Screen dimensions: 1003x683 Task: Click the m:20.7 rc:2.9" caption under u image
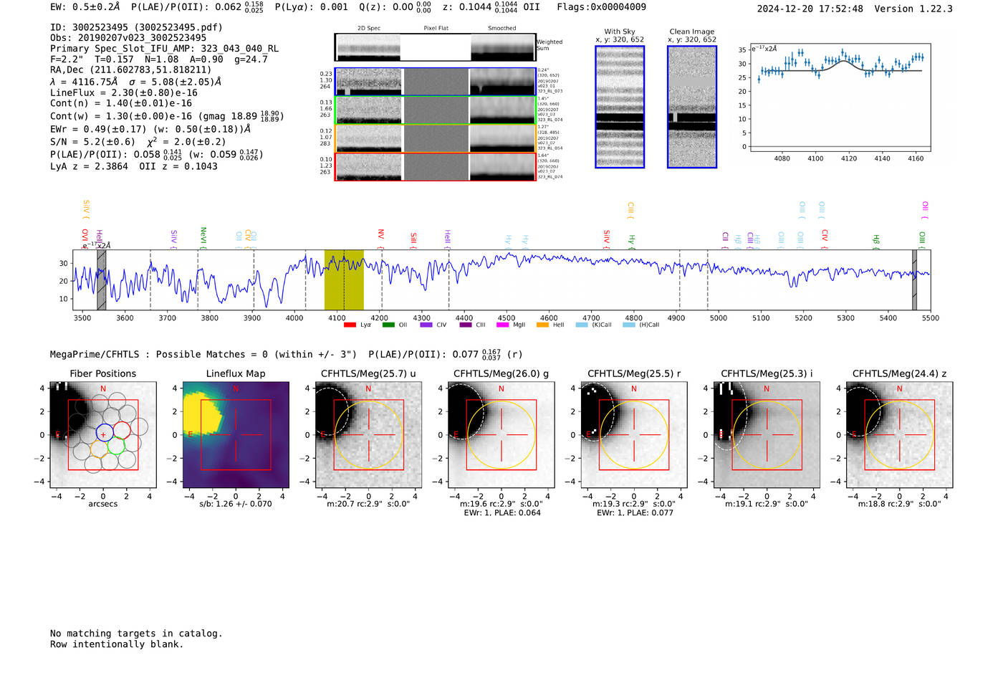(368, 504)
